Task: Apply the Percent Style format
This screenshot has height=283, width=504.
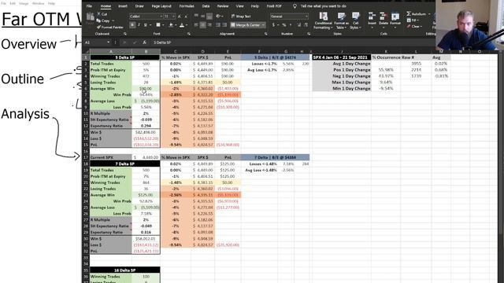Action: [x=284, y=25]
